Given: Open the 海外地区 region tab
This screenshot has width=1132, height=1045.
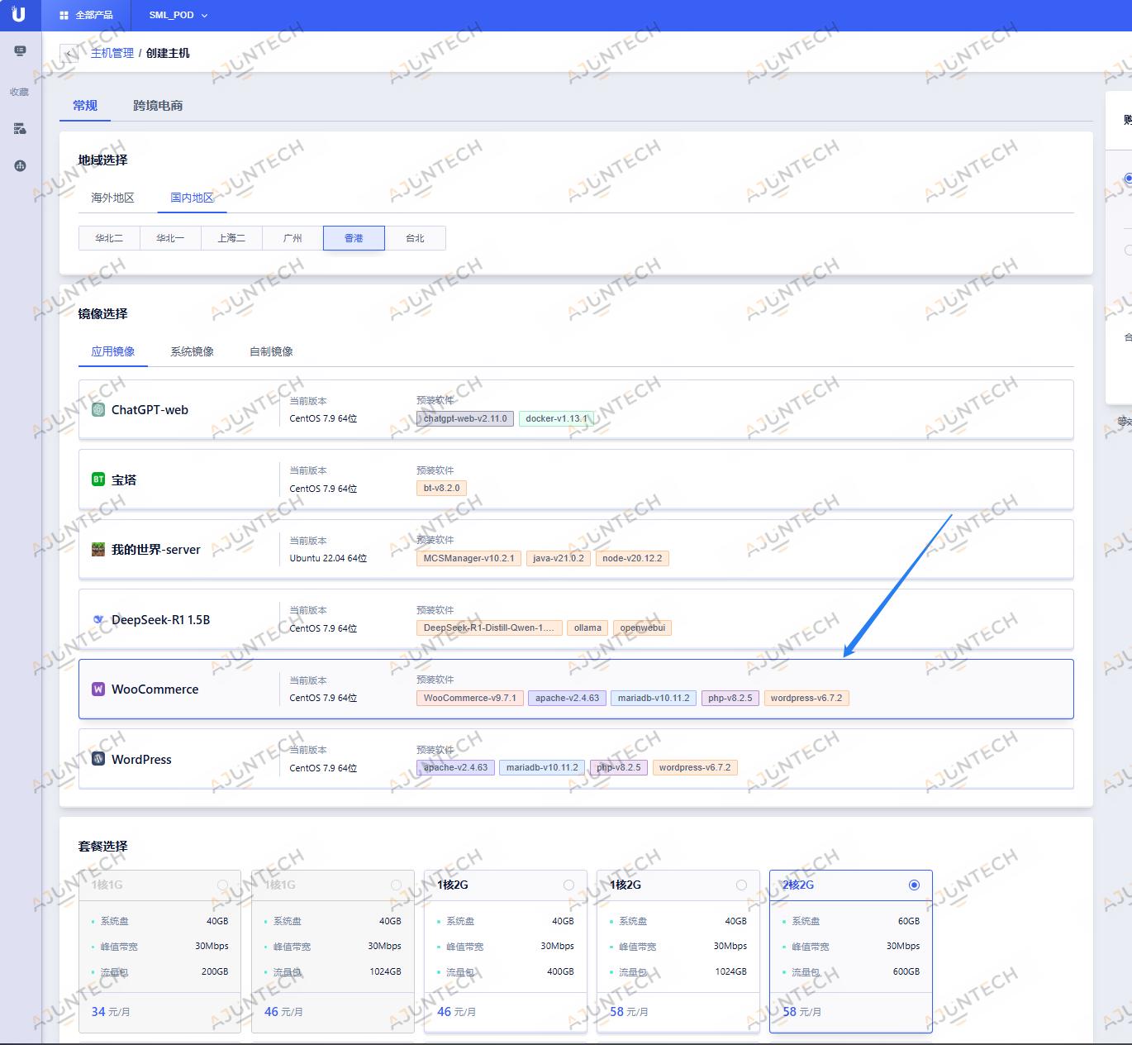Looking at the screenshot, I should 112,198.
